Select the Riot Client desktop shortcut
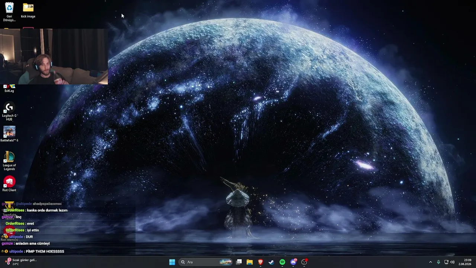 9,184
